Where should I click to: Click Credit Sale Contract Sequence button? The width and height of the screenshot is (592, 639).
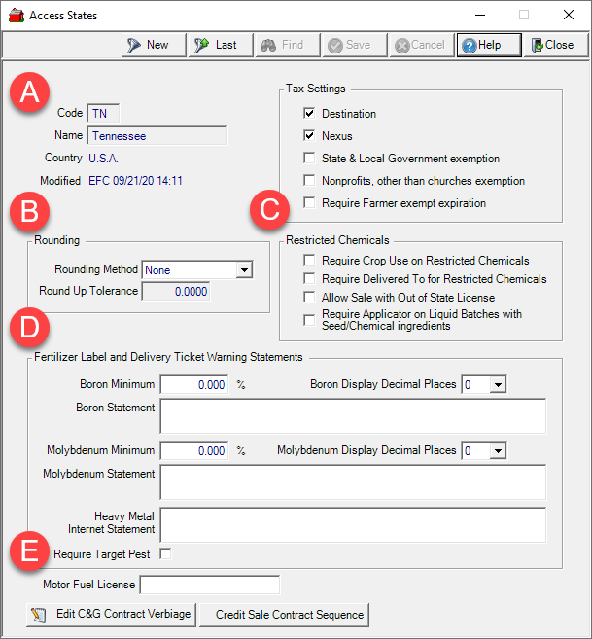point(284,614)
